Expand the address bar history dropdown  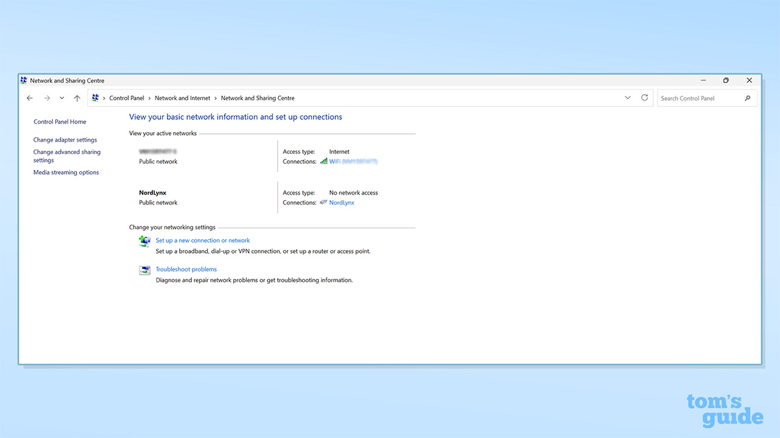click(x=628, y=98)
